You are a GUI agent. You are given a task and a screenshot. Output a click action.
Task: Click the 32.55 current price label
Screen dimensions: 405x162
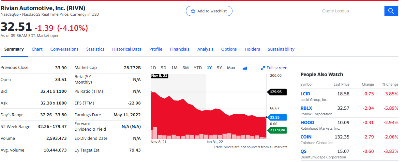click(x=277, y=117)
